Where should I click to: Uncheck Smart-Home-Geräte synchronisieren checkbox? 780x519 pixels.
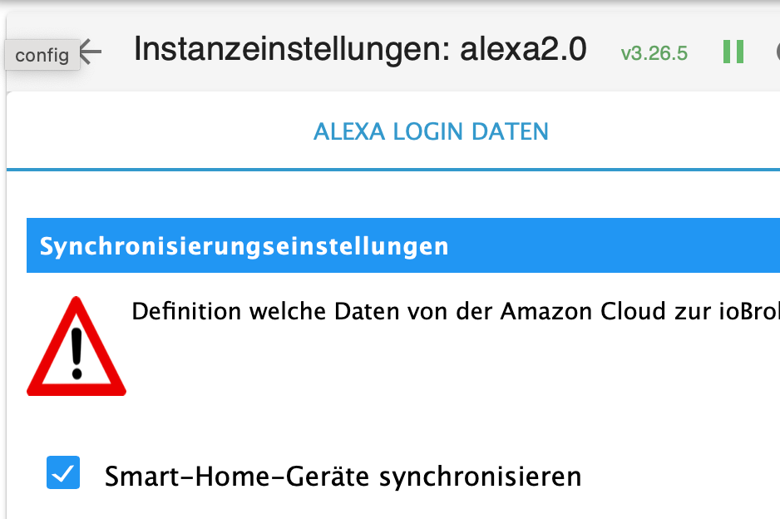pyautogui.click(x=63, y=472)
